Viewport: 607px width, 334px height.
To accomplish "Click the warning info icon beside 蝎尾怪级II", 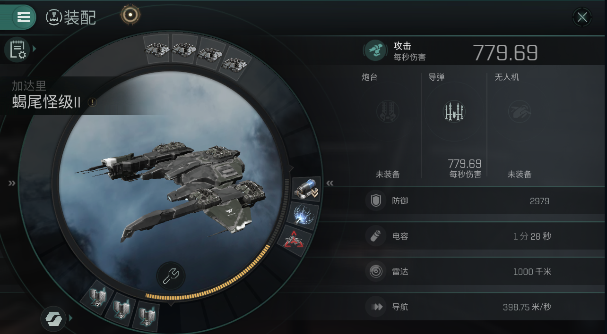I will pyautogui.click(x=92, y=102).
